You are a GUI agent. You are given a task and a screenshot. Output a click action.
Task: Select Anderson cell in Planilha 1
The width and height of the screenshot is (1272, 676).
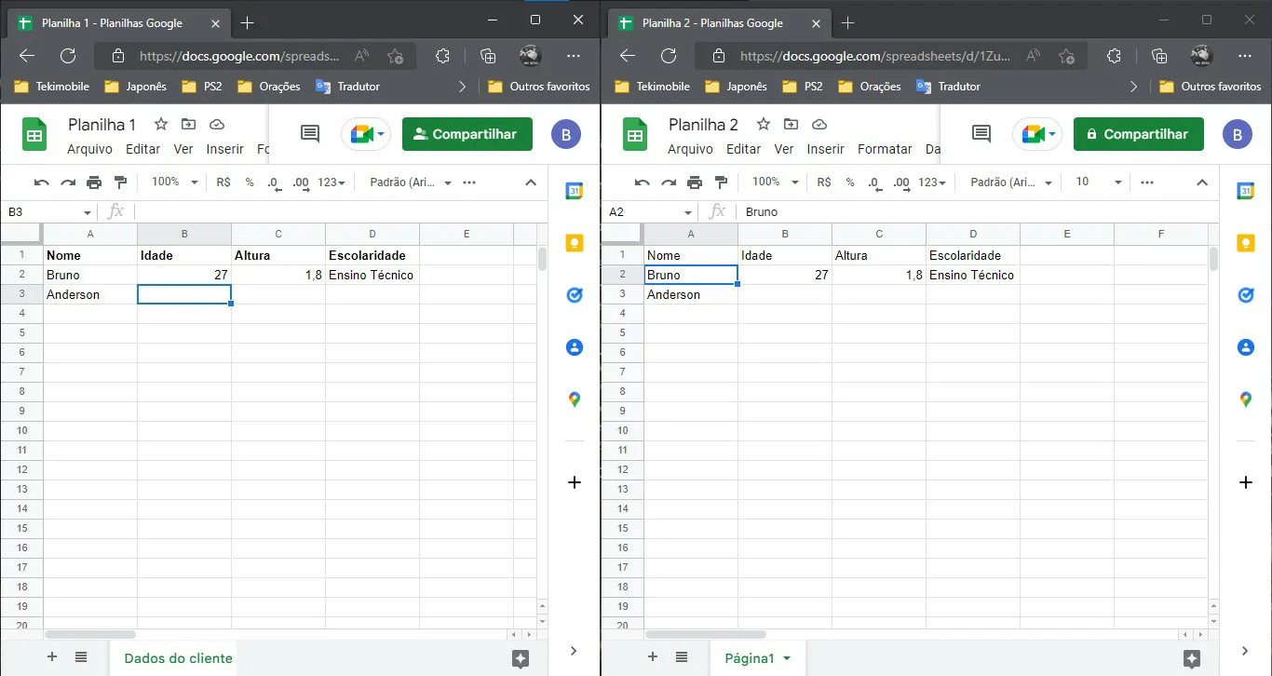[x=90, y=294]
